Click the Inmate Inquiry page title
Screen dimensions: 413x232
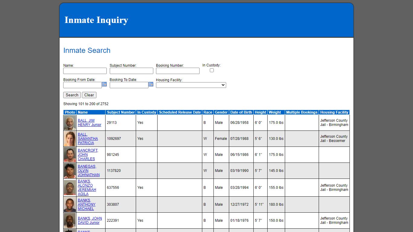96,20
